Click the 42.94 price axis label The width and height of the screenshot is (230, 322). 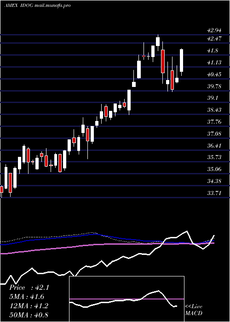point(214,31)
